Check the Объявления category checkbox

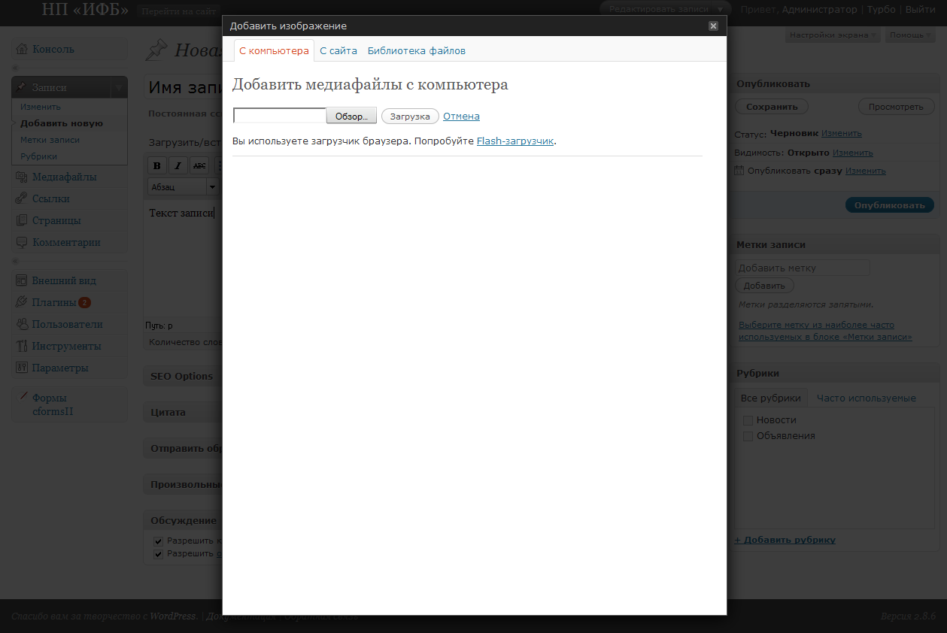(x=748, y=436)
